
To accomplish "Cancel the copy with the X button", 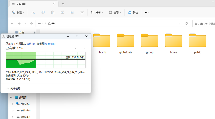I will click(x=84, y=48).
